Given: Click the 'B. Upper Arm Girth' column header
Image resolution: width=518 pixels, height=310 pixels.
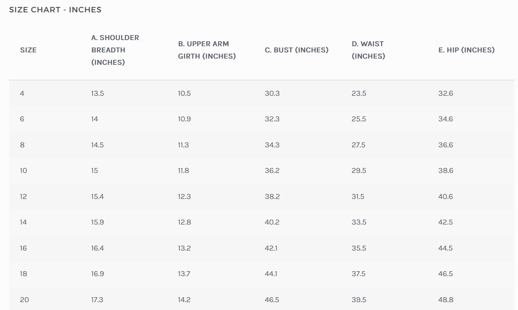Looking at the screenshot, I should pyautogui.click(x=207, y=50).
